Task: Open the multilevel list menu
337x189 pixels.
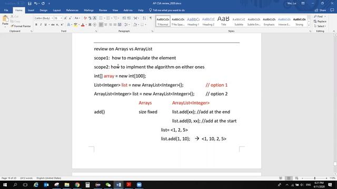Action: 116,18
